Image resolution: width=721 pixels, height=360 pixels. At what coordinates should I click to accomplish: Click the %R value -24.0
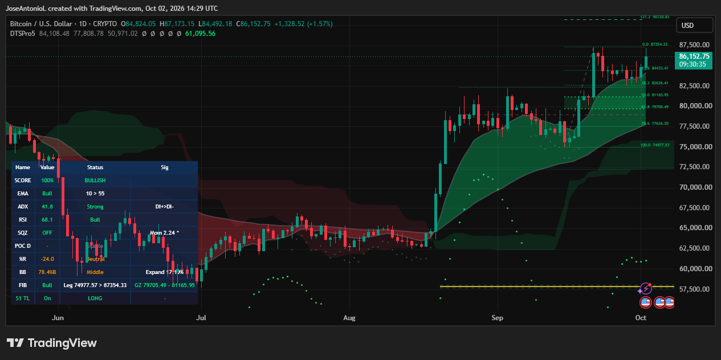(47, 259)
